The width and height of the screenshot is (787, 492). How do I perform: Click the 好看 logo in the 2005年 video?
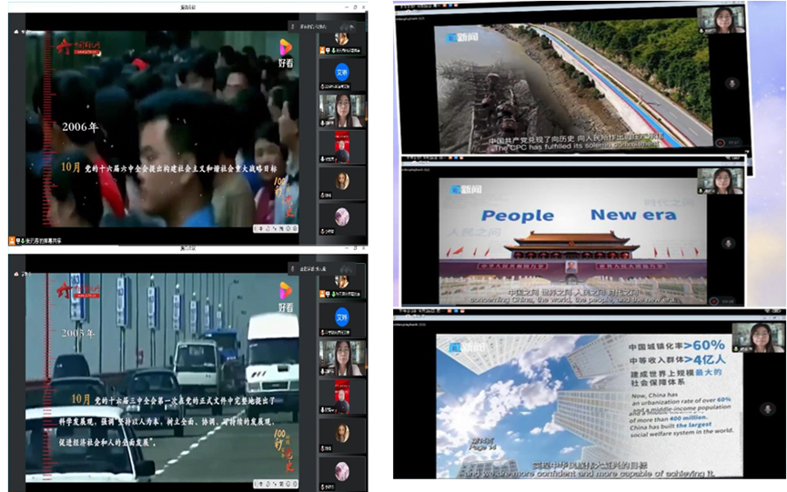[x=286, y=296]
